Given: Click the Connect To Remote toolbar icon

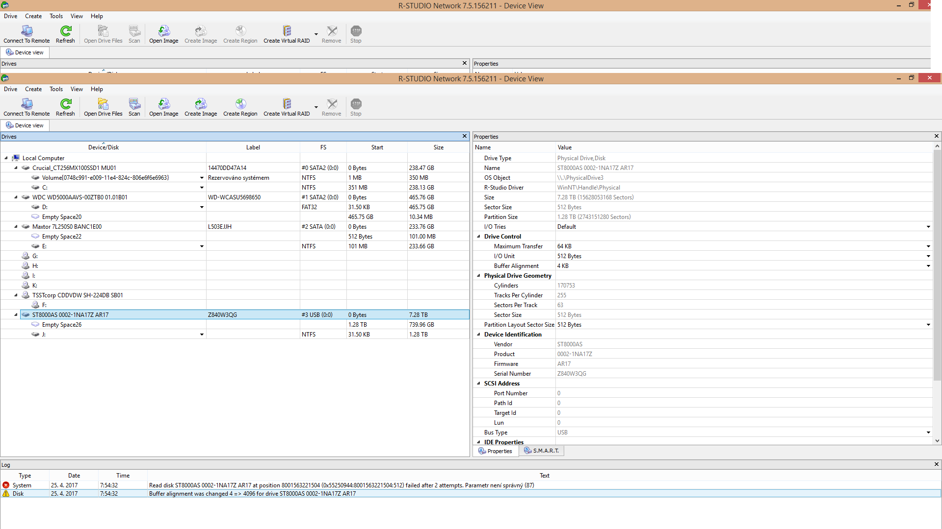Looking at the screenshot, I should (26, 104).
